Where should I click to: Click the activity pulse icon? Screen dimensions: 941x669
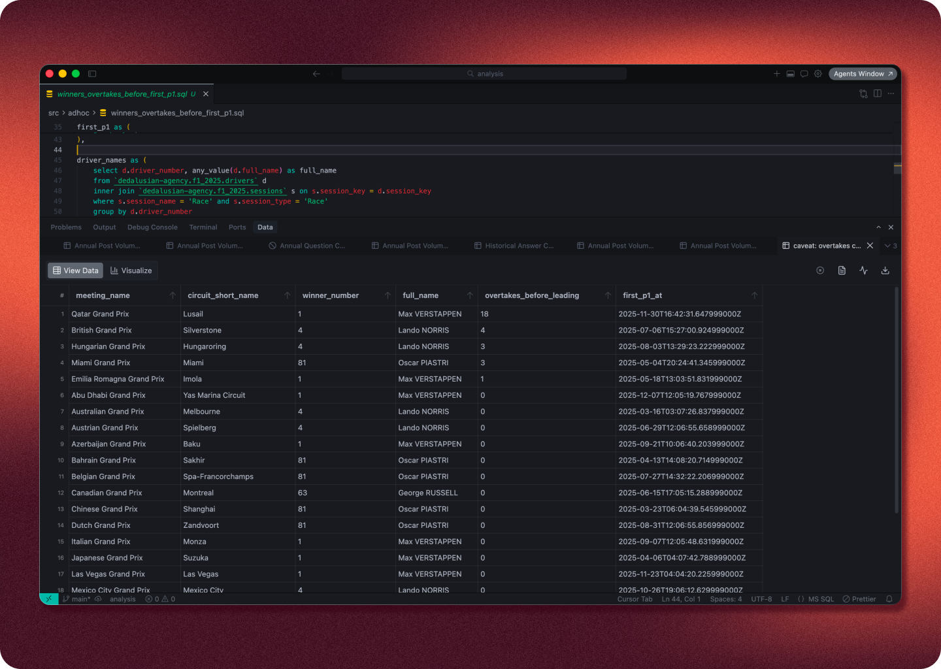tap(864, 270)
